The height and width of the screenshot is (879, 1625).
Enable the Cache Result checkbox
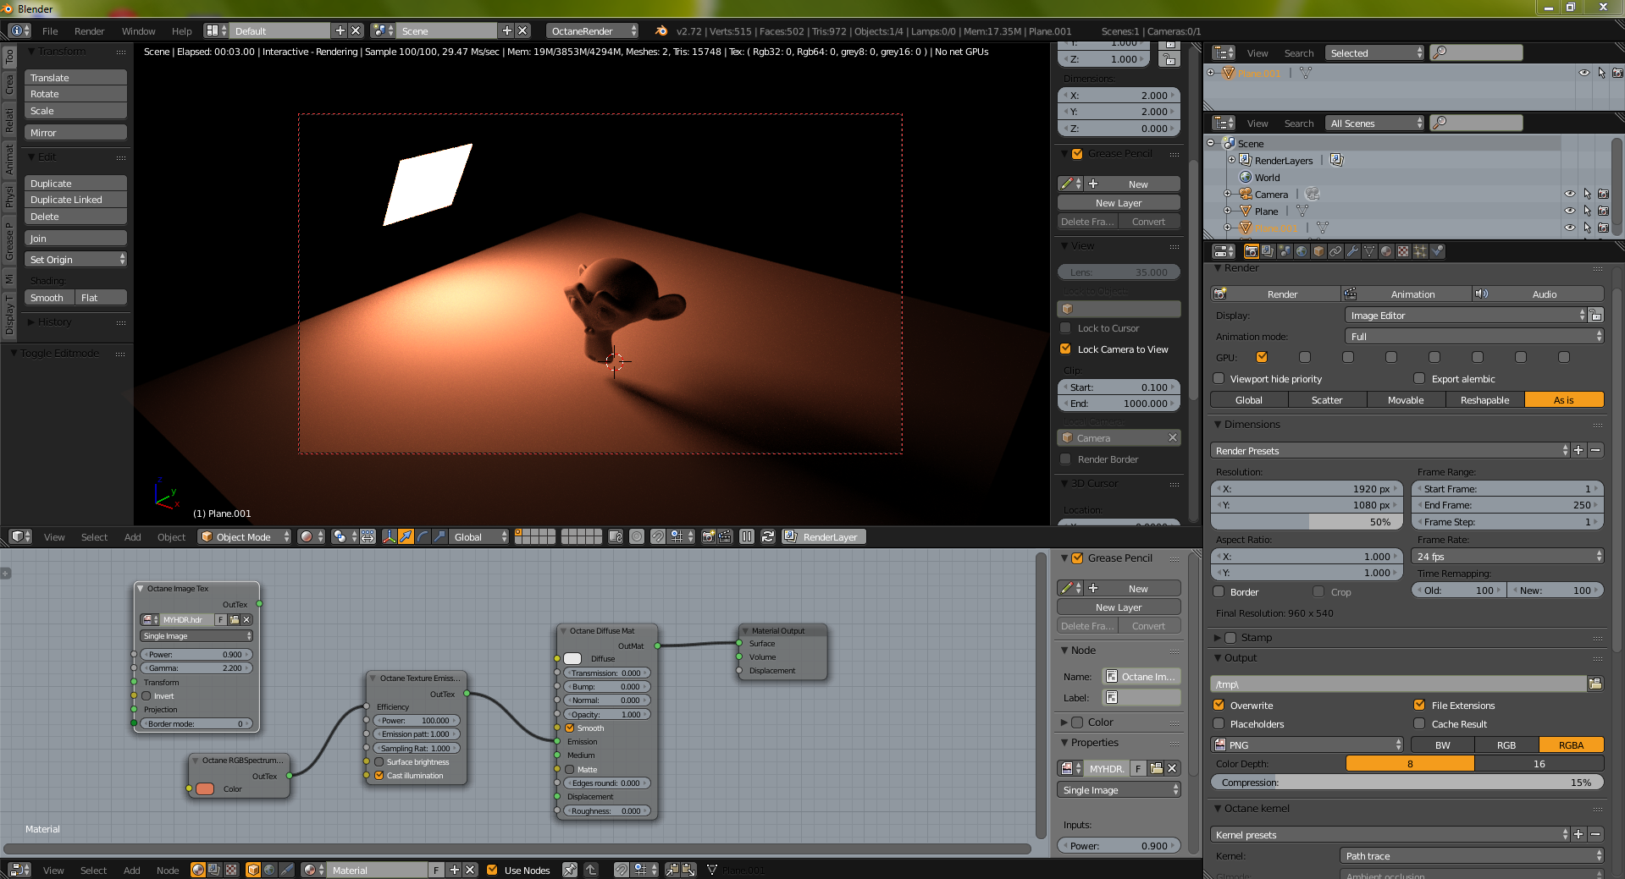[1419, 724]
